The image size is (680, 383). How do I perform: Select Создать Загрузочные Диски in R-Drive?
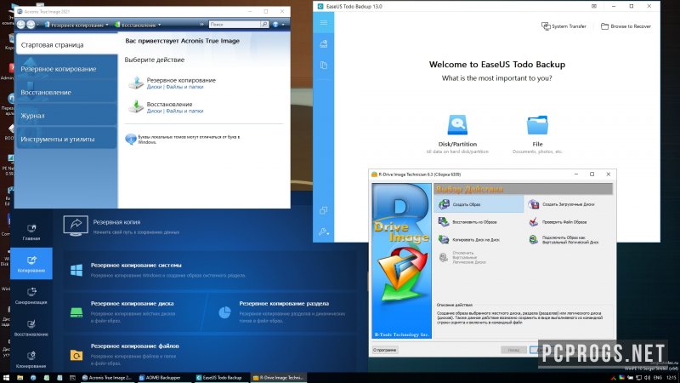(x=561, y=204)
